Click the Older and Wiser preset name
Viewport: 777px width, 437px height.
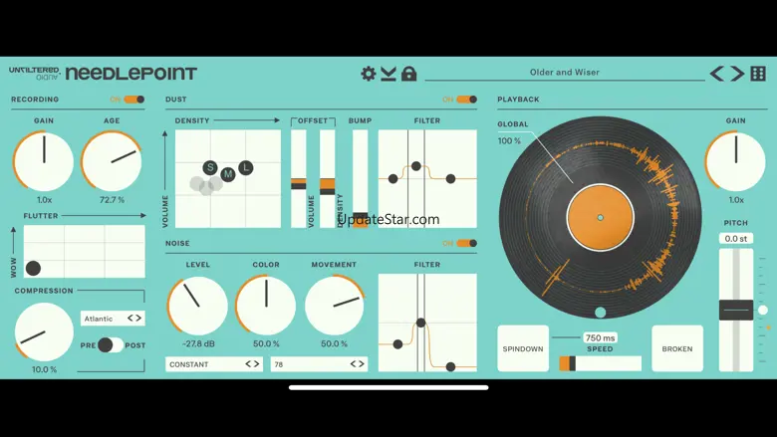tap(564, 73)
